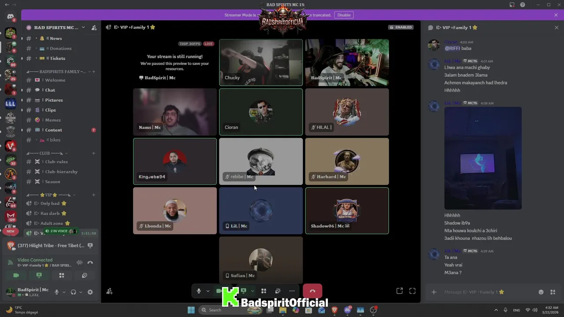Open the Discord inbox icon in title bar
The image size is (564, 317).
tap(512, 5)
